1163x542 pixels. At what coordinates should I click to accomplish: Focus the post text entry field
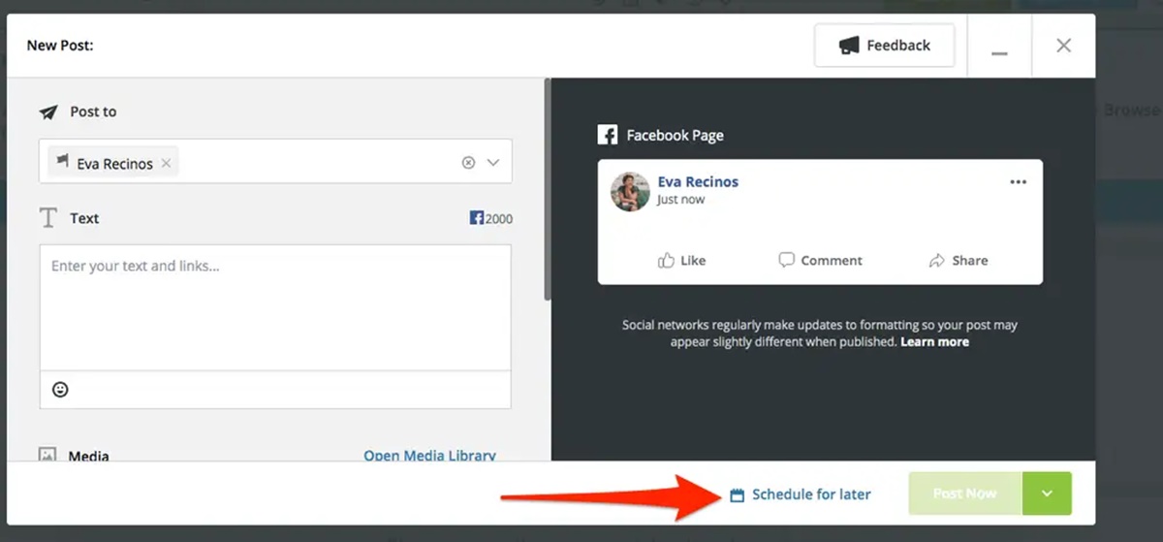point(275,305)
